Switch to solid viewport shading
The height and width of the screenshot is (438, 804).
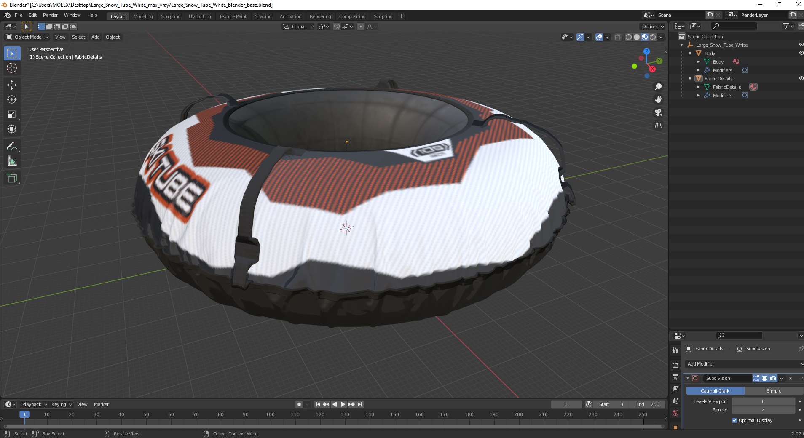click(637, 37)
